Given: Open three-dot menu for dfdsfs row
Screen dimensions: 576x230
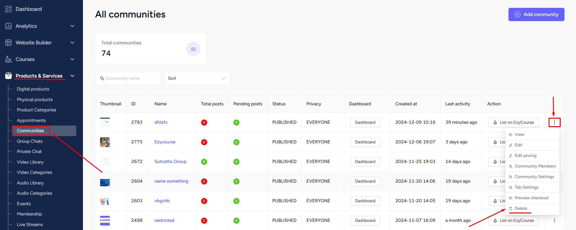Looking at the screenshot, I should click(x=554, y=122).
